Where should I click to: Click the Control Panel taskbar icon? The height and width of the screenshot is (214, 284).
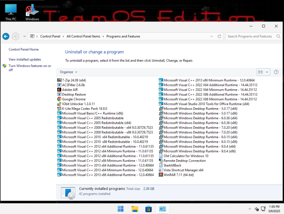coord(162,209)
